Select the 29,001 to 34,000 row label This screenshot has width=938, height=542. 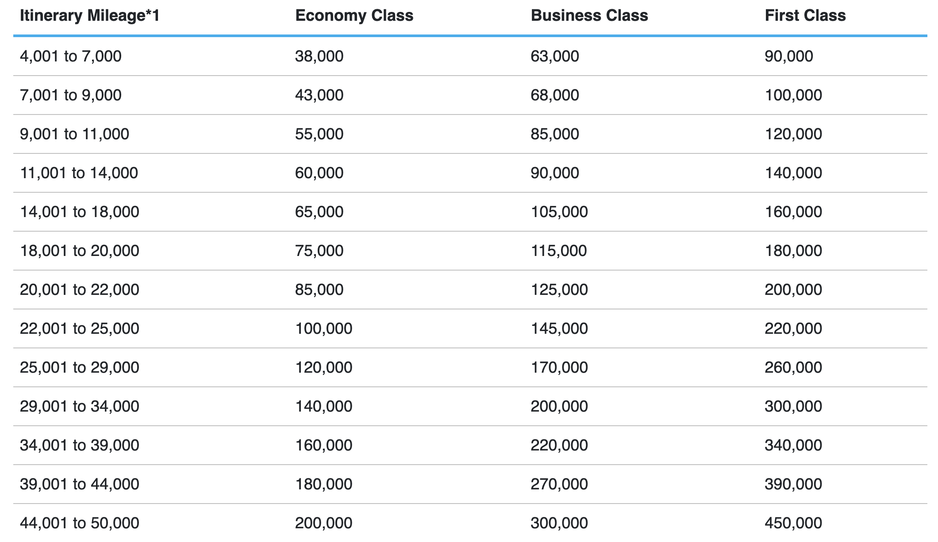[80, 407]
